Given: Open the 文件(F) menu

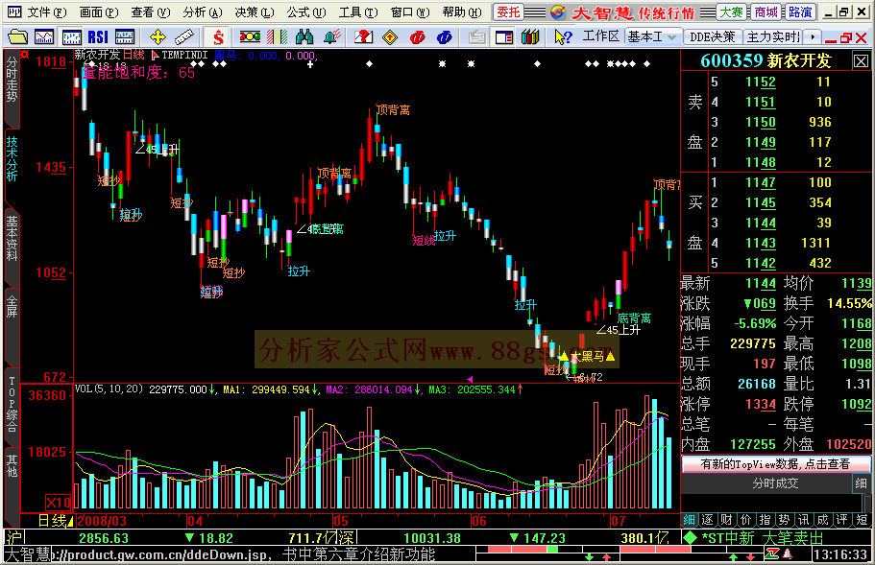Looking at the screenshot, I should click(46, 12).
